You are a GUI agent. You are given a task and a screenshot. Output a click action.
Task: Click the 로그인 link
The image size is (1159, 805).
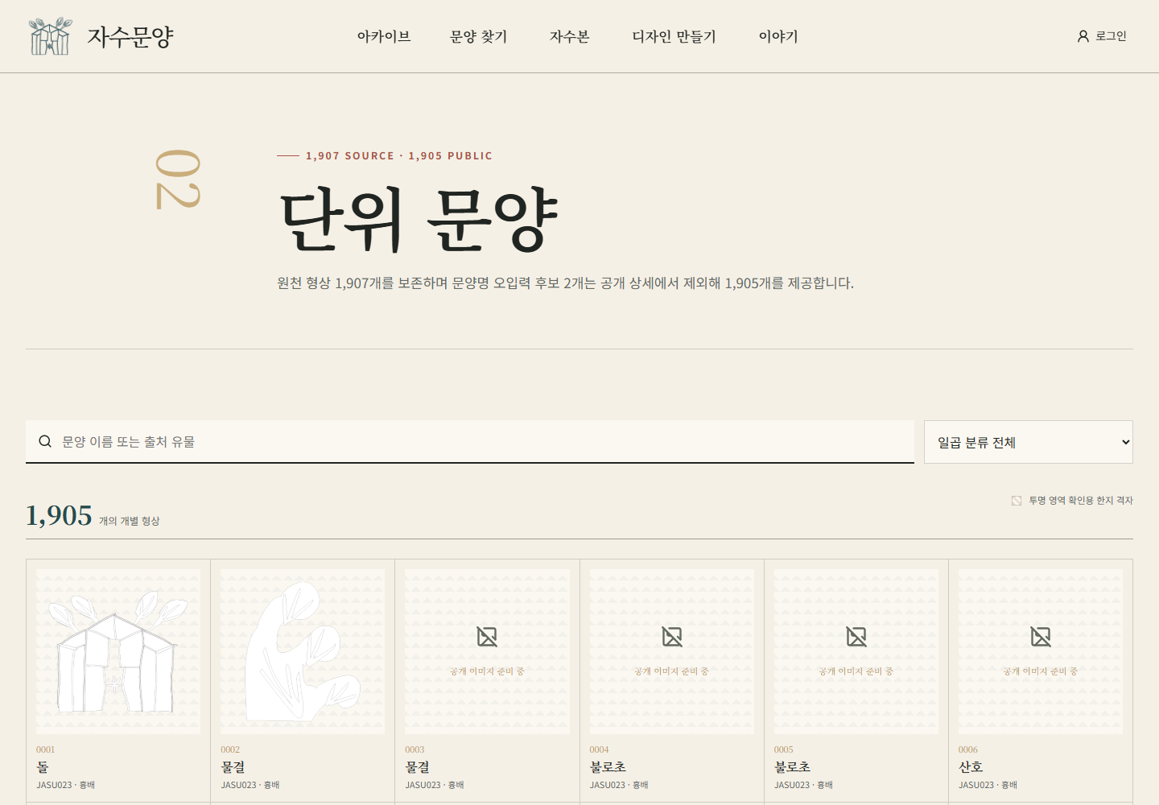pos(1111,36)
